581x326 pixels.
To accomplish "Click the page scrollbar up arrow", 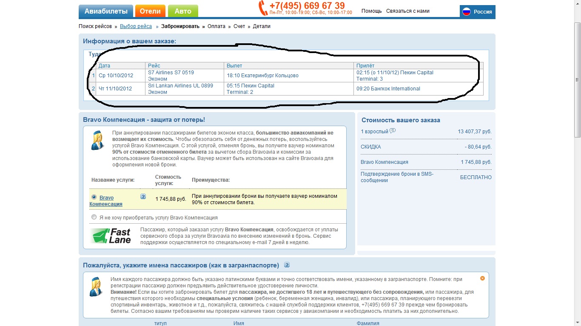I will coord(577,3).
